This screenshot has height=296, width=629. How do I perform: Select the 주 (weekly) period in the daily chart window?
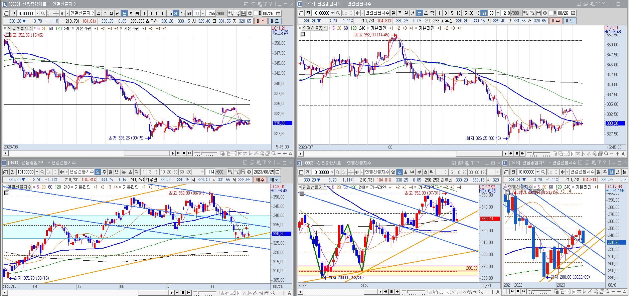tap(104, 172)
